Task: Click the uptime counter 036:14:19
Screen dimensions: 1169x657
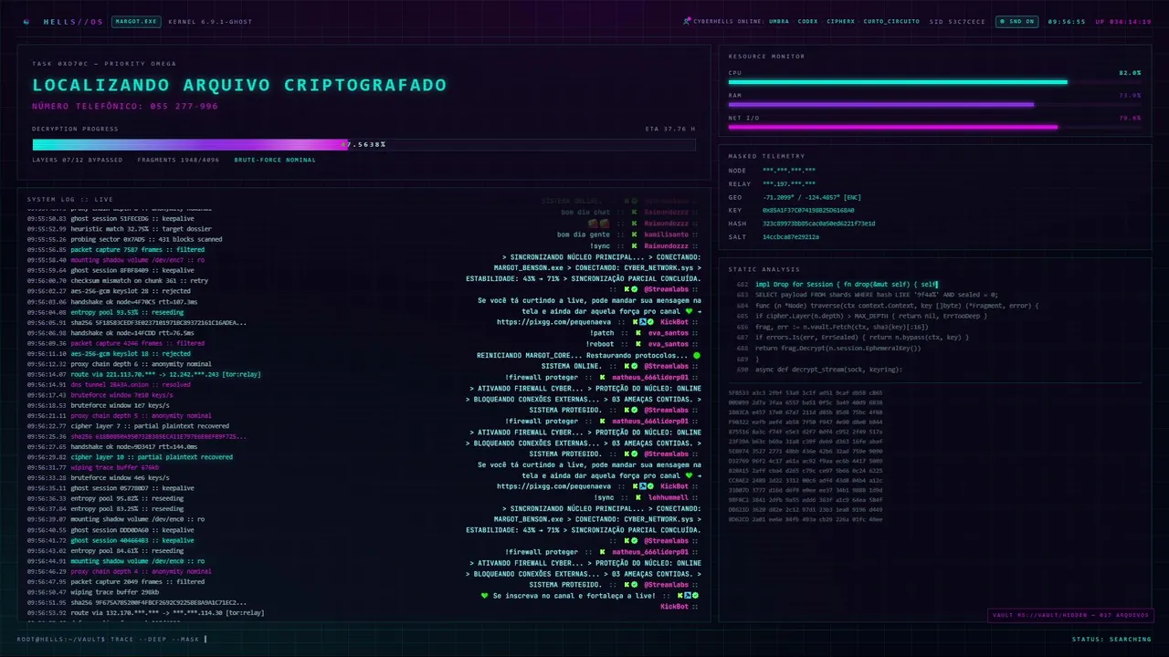Action: 1123,21
